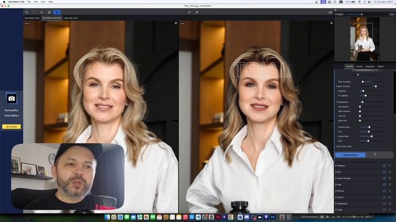
Task: Toggle the Layers section on/off circle
Action: pos(384,197)
